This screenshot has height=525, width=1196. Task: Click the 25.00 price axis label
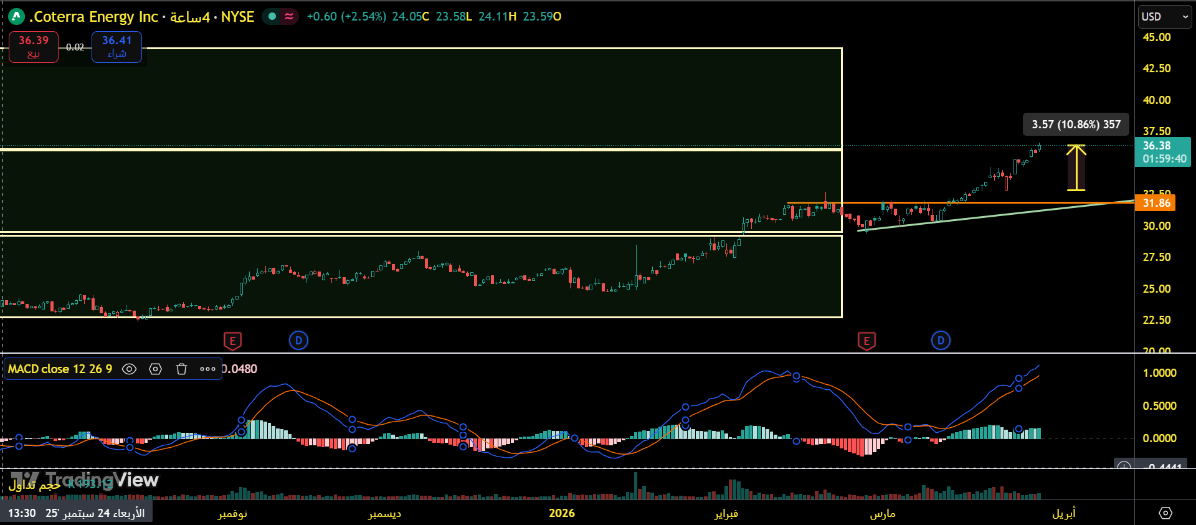pyautogui.click(x=1156, y=289)
